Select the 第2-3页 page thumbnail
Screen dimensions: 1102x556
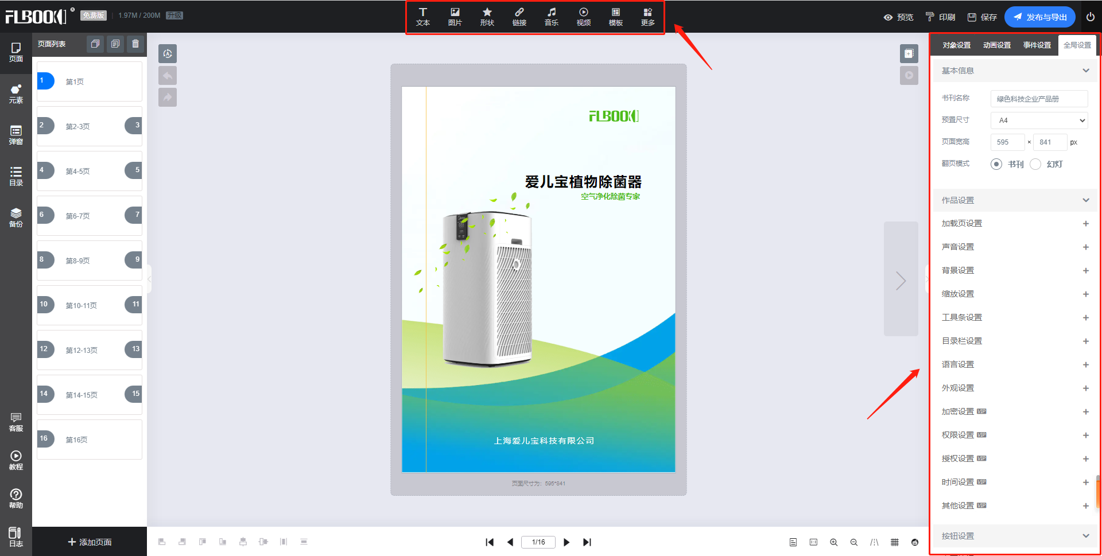tap(90, 126)
